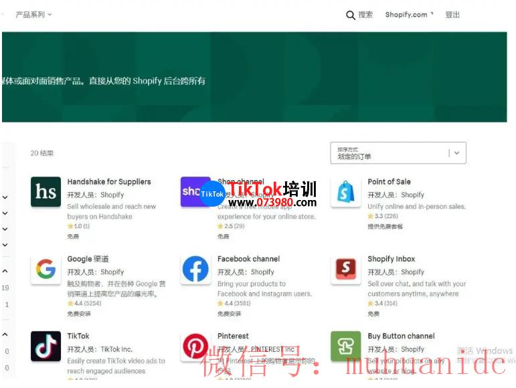Open the Pinterest app title link
This screenshot has height=388, width=516.
click(233, 336)
